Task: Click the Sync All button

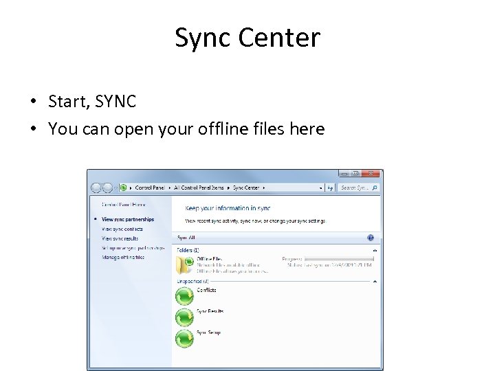Action: (x=186, y=238)
